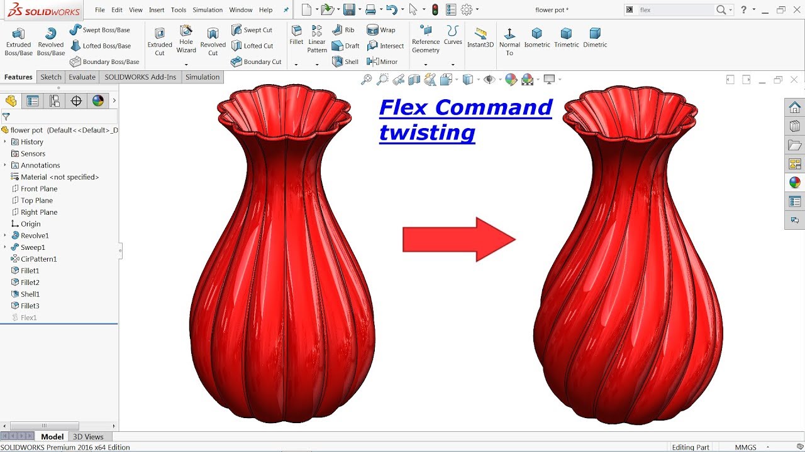The image size is (805, 452).
Task: Expand the History node
Action: (5, 142)
